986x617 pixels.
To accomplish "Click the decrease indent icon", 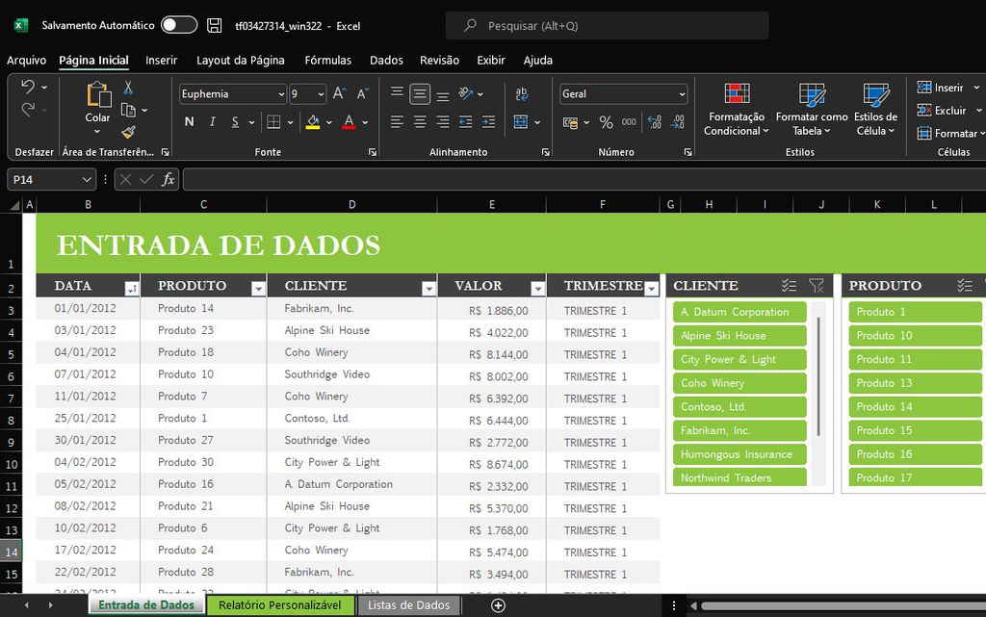I will [x=466, y=122].
